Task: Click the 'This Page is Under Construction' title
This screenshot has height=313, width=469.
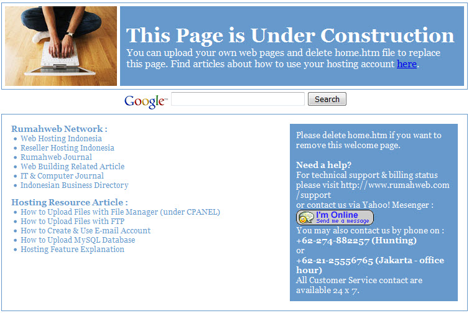Action: [290, 35]
